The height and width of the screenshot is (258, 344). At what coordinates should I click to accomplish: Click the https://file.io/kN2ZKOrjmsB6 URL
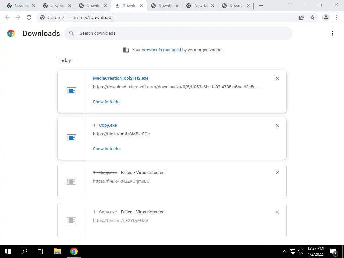121,181
